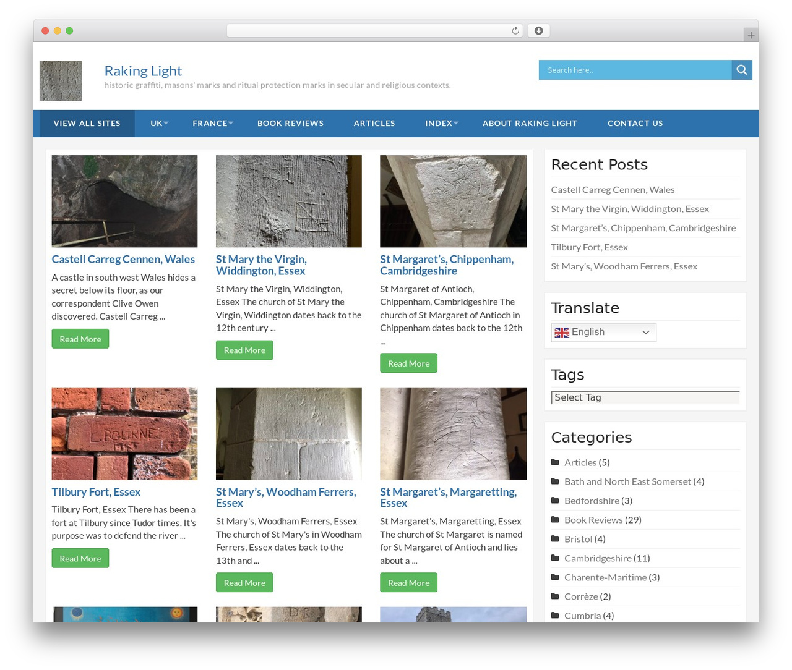The height and width of the screenshot is (670, 792).
Task: Open the Cumbria category link
Action: pos(582,616)
